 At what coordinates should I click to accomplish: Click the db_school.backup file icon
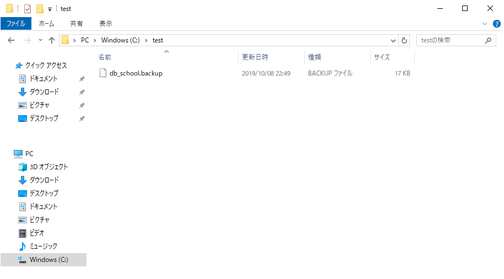[x=103, y=73]
